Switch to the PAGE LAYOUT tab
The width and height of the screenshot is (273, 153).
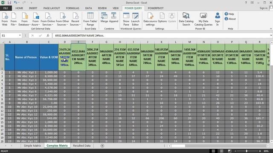coord(52,8)
